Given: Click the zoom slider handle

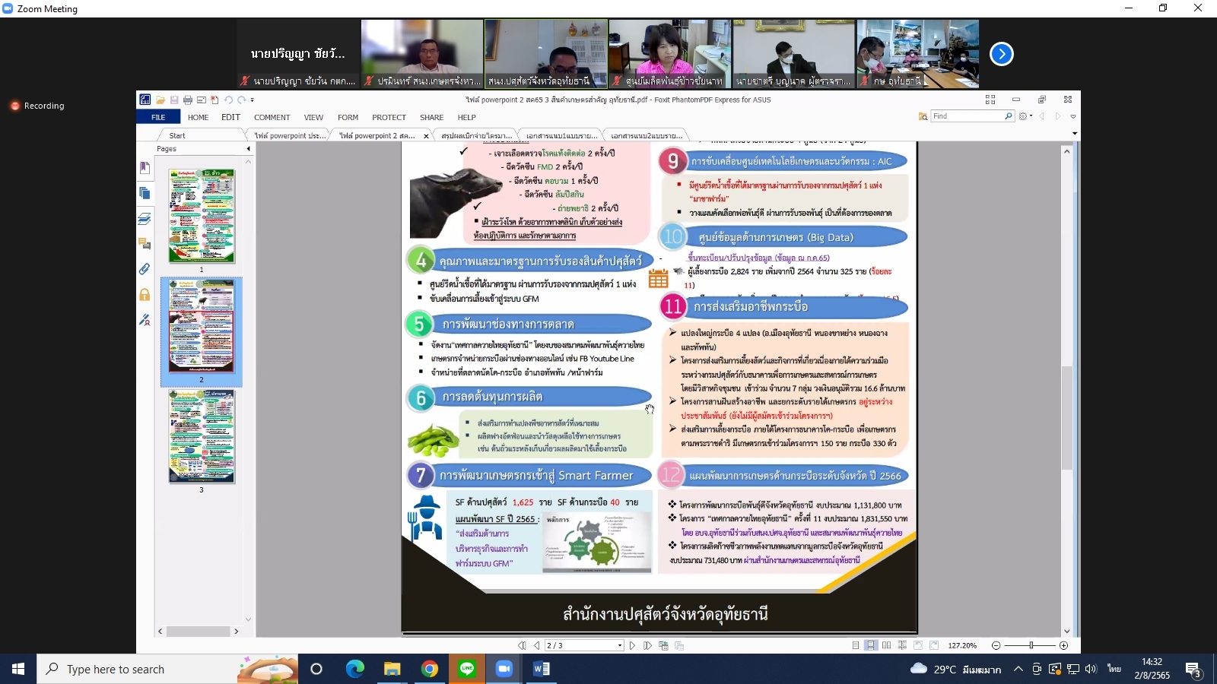Looking at the screenshot, I should (x=1031, y=645).
